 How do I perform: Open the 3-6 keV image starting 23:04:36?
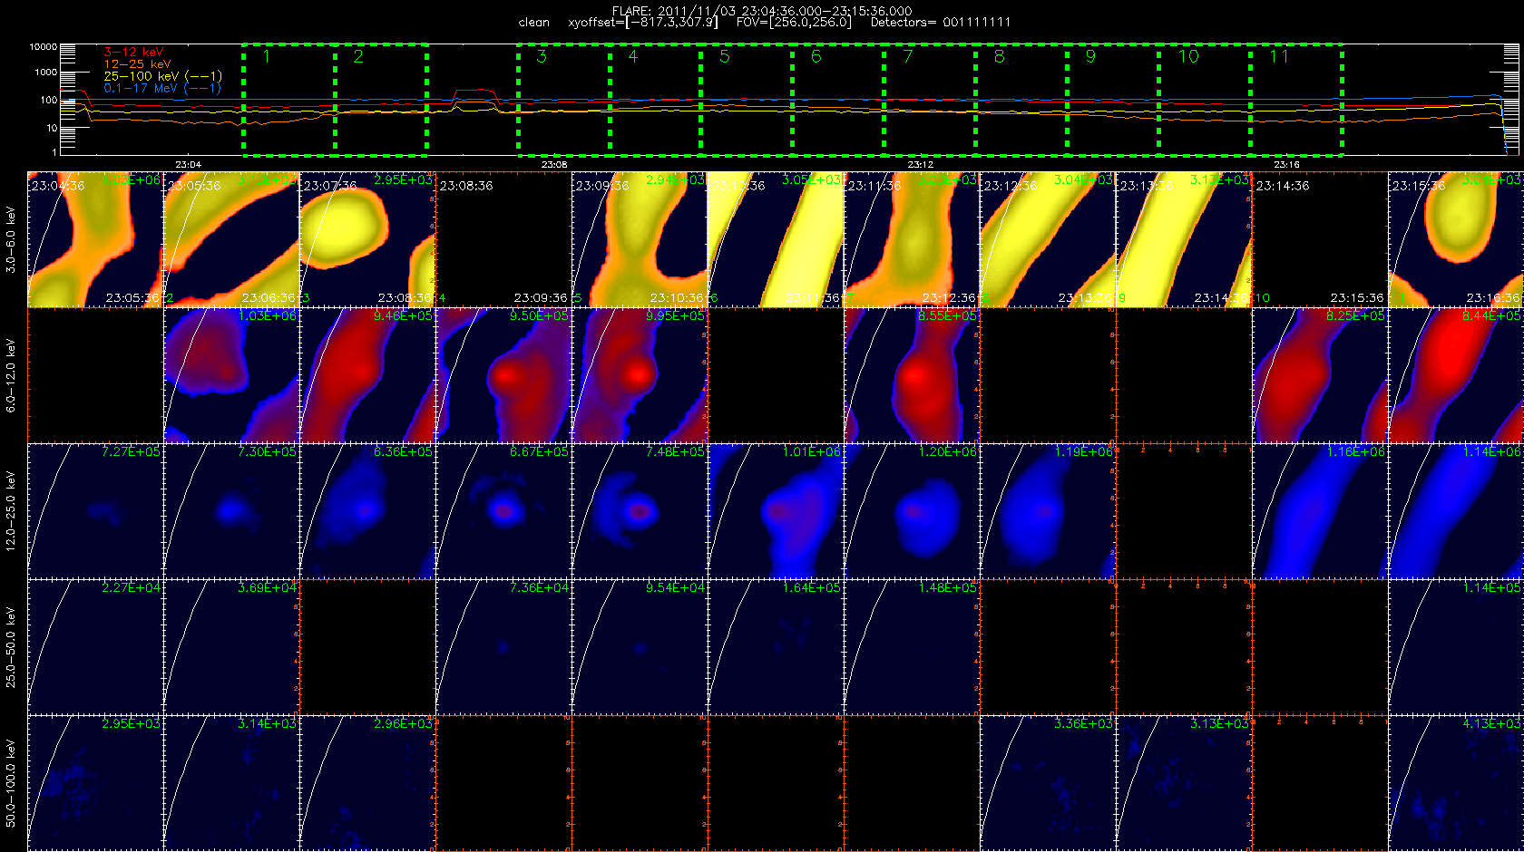[x=95, y=239]
